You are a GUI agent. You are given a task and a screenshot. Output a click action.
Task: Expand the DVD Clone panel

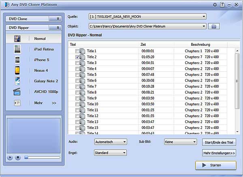pyautogui.click(x=58, y=19)
